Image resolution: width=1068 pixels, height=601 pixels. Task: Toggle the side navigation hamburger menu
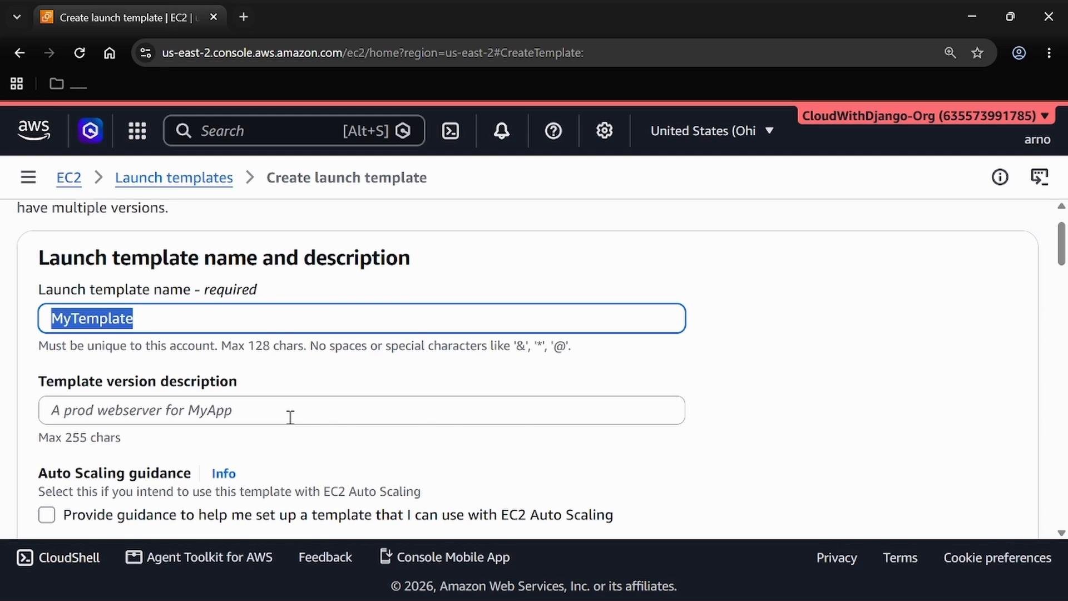tap(28, 178)
